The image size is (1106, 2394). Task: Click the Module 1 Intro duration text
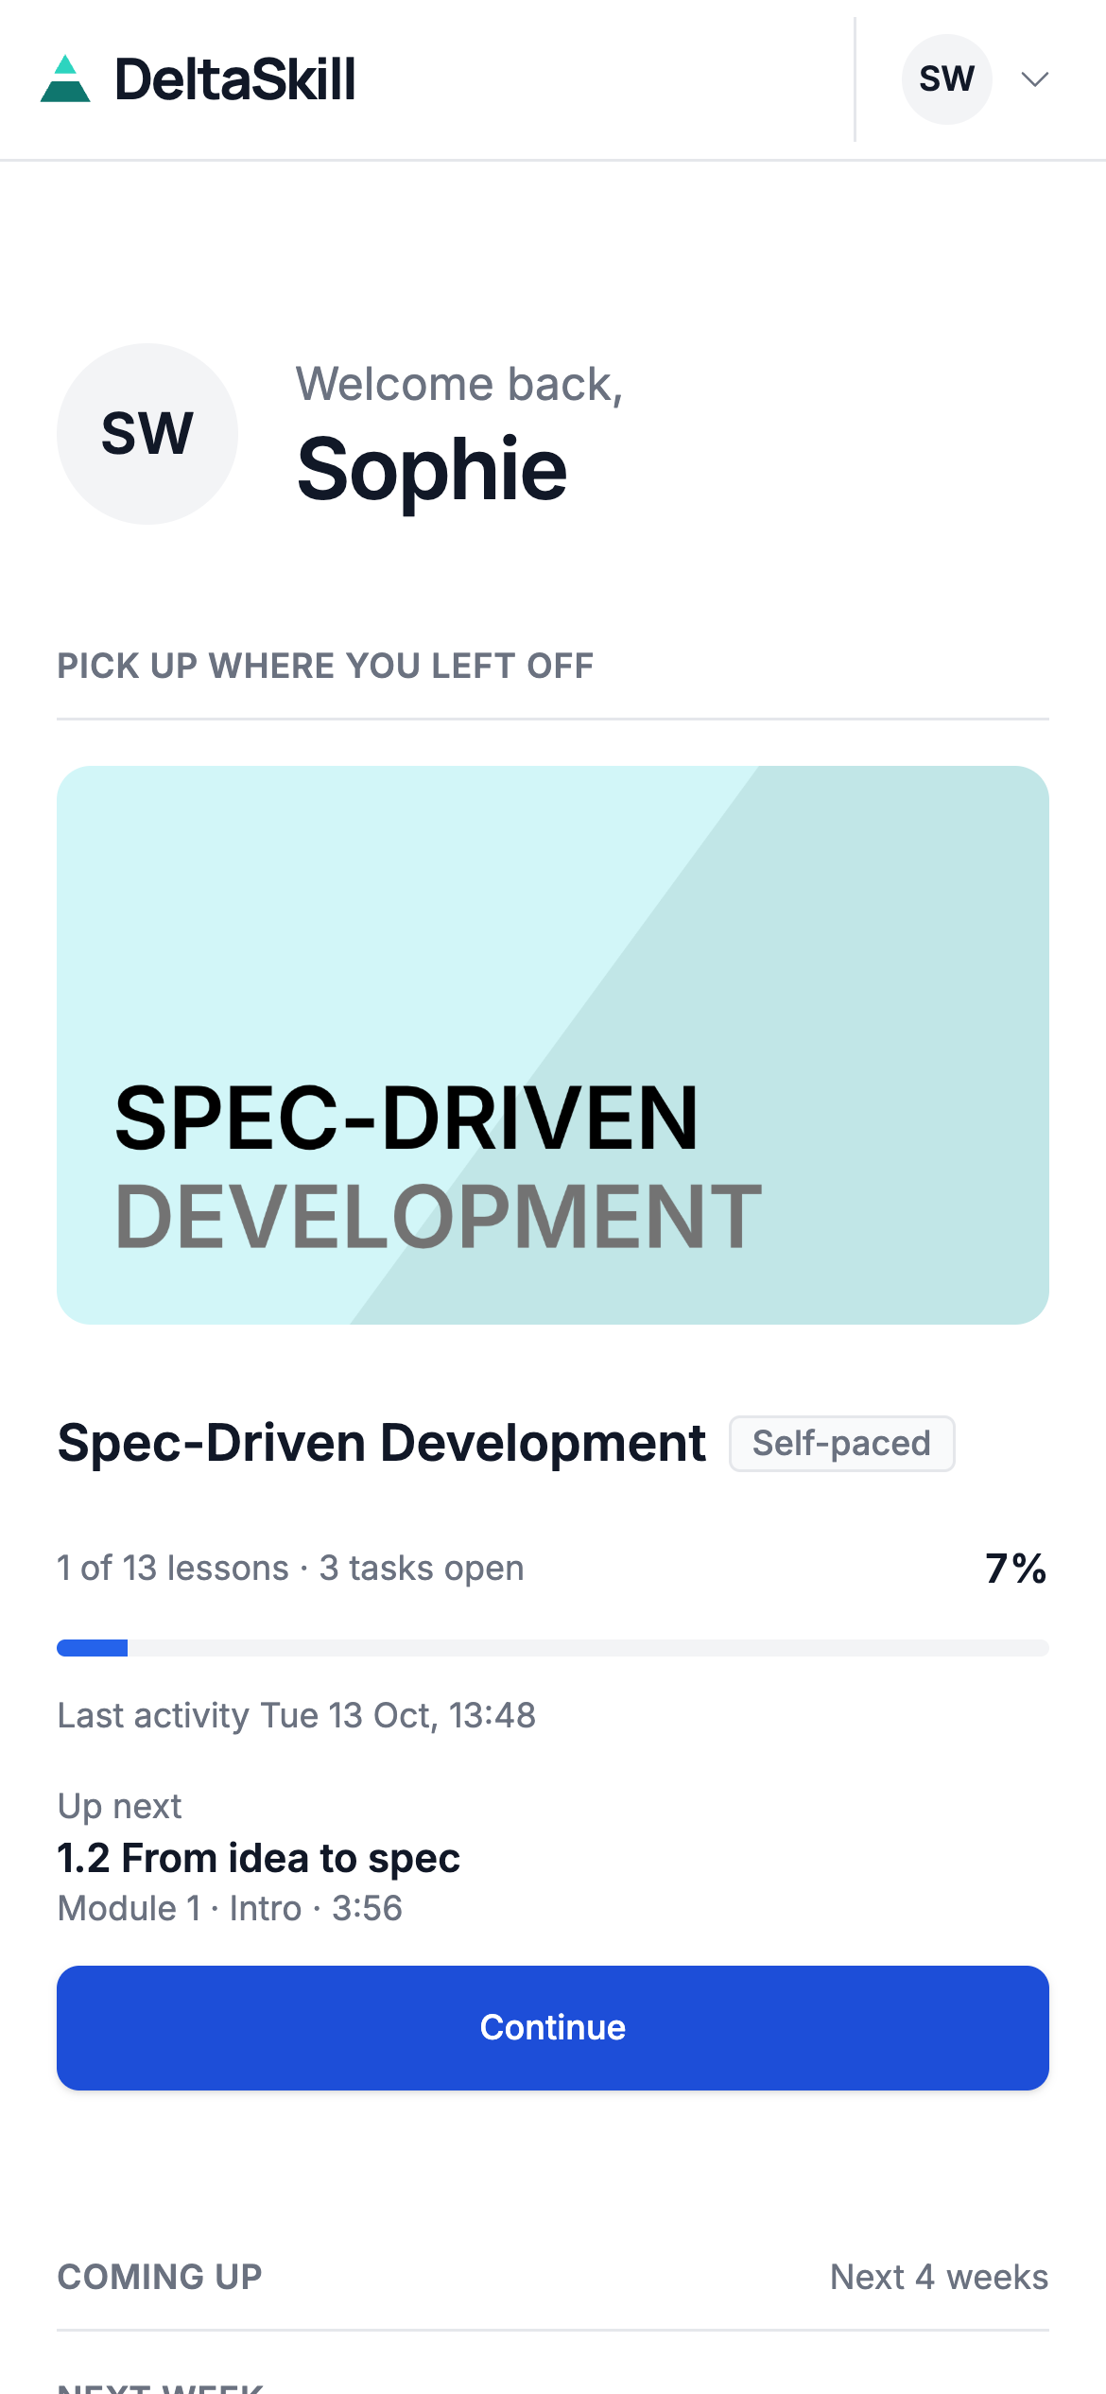(230, 1908)
